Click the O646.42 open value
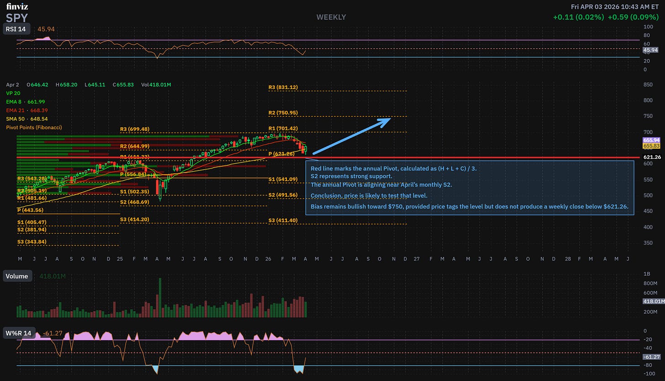This screenshot has height=381, width=665. (37, 85)
